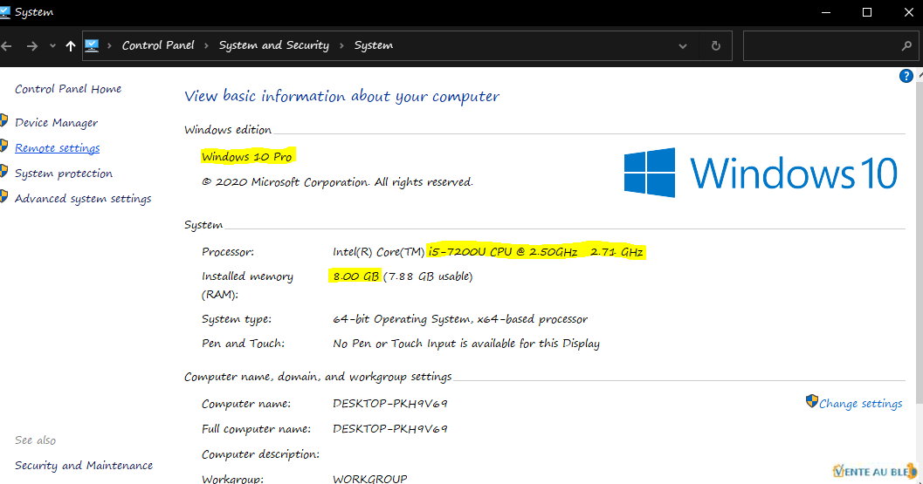The height and width of the screenshot is (484, 923).
Task: Click shield icon beside System protection
Action: click(3, 171)
